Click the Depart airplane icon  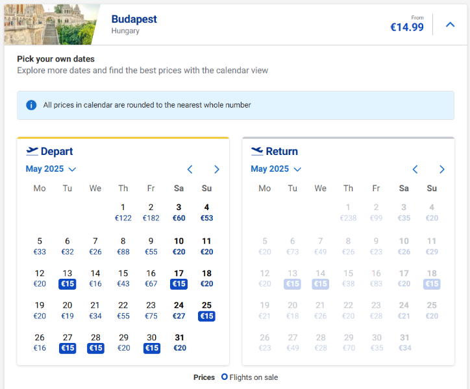coord(32,151)
